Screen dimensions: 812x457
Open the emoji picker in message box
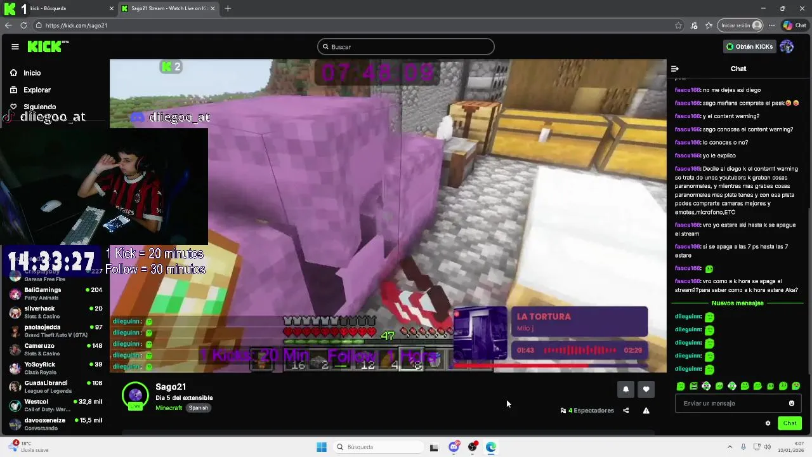coord(792,403)
